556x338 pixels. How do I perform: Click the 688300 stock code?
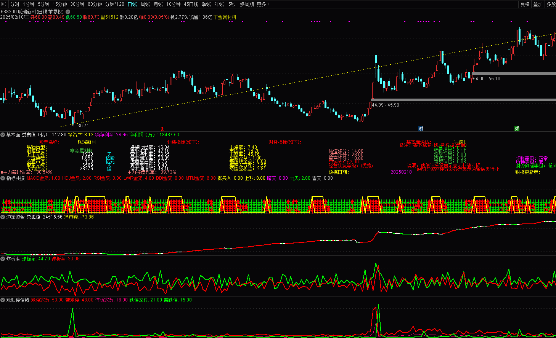click(x=8, y=12)
